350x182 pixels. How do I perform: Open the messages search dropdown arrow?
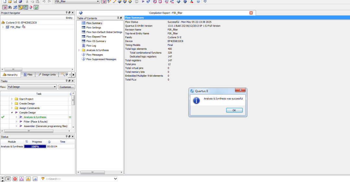[115, 179]
